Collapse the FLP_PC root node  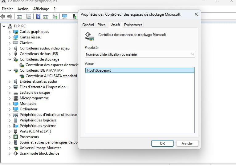pyautogui.click(x=4, y=26)
